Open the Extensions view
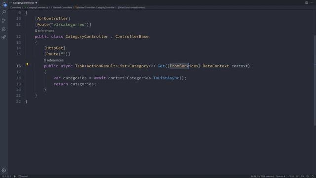 (x=4, y=37)
